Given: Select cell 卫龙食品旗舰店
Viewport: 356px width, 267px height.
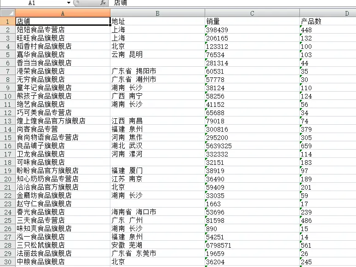Looking at the screenshot, I should (63, 154).
